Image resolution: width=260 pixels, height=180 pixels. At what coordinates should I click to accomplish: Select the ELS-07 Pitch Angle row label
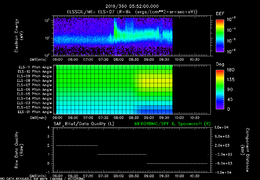34,85
